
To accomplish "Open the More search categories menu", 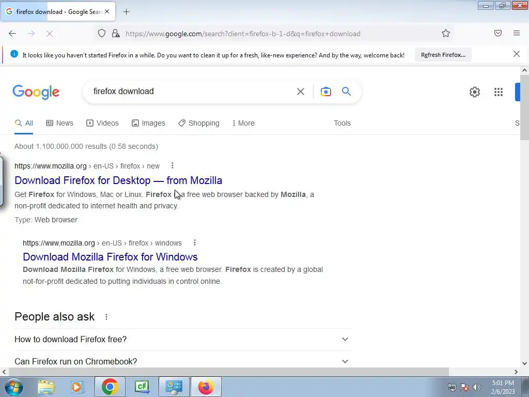I will click(243, 123).
